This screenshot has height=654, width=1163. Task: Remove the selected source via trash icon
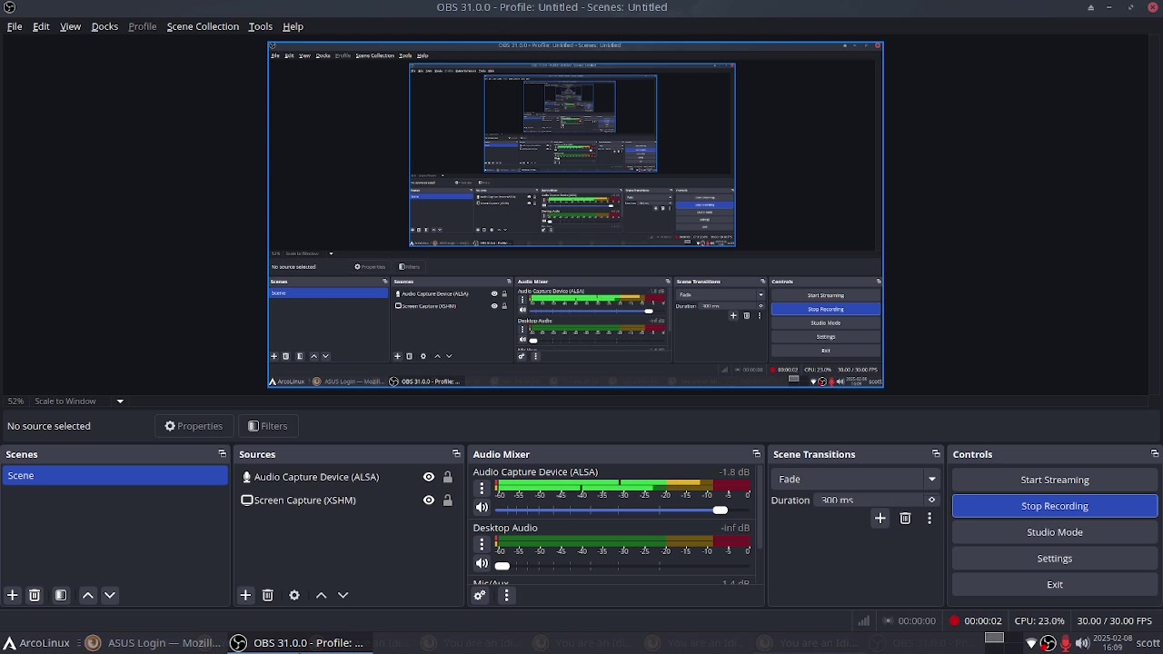tap(268, 595)
